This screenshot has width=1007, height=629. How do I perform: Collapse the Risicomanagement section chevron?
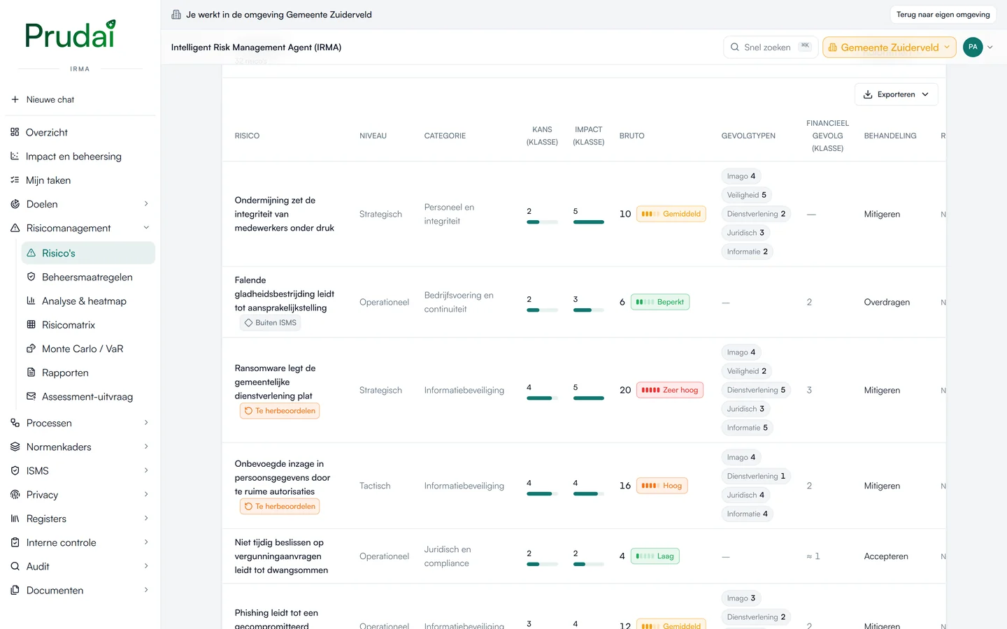pos(146,228)
